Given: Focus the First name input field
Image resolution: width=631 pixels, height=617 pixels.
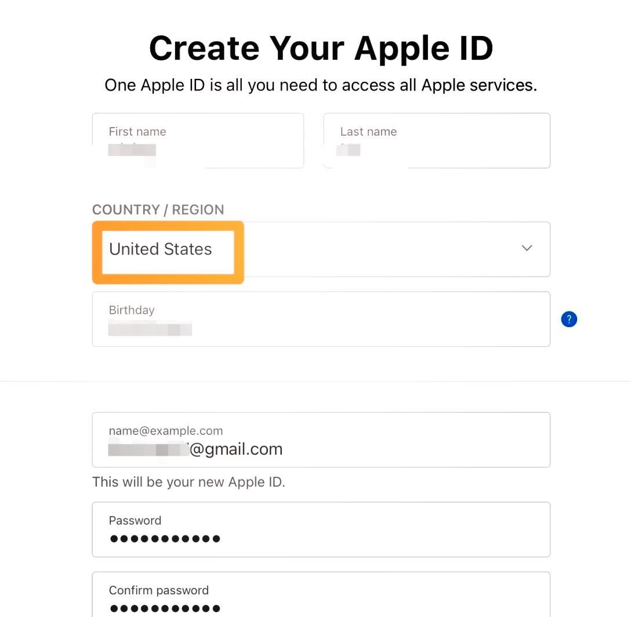Looking at the screenshot, I should coord(198,140).
